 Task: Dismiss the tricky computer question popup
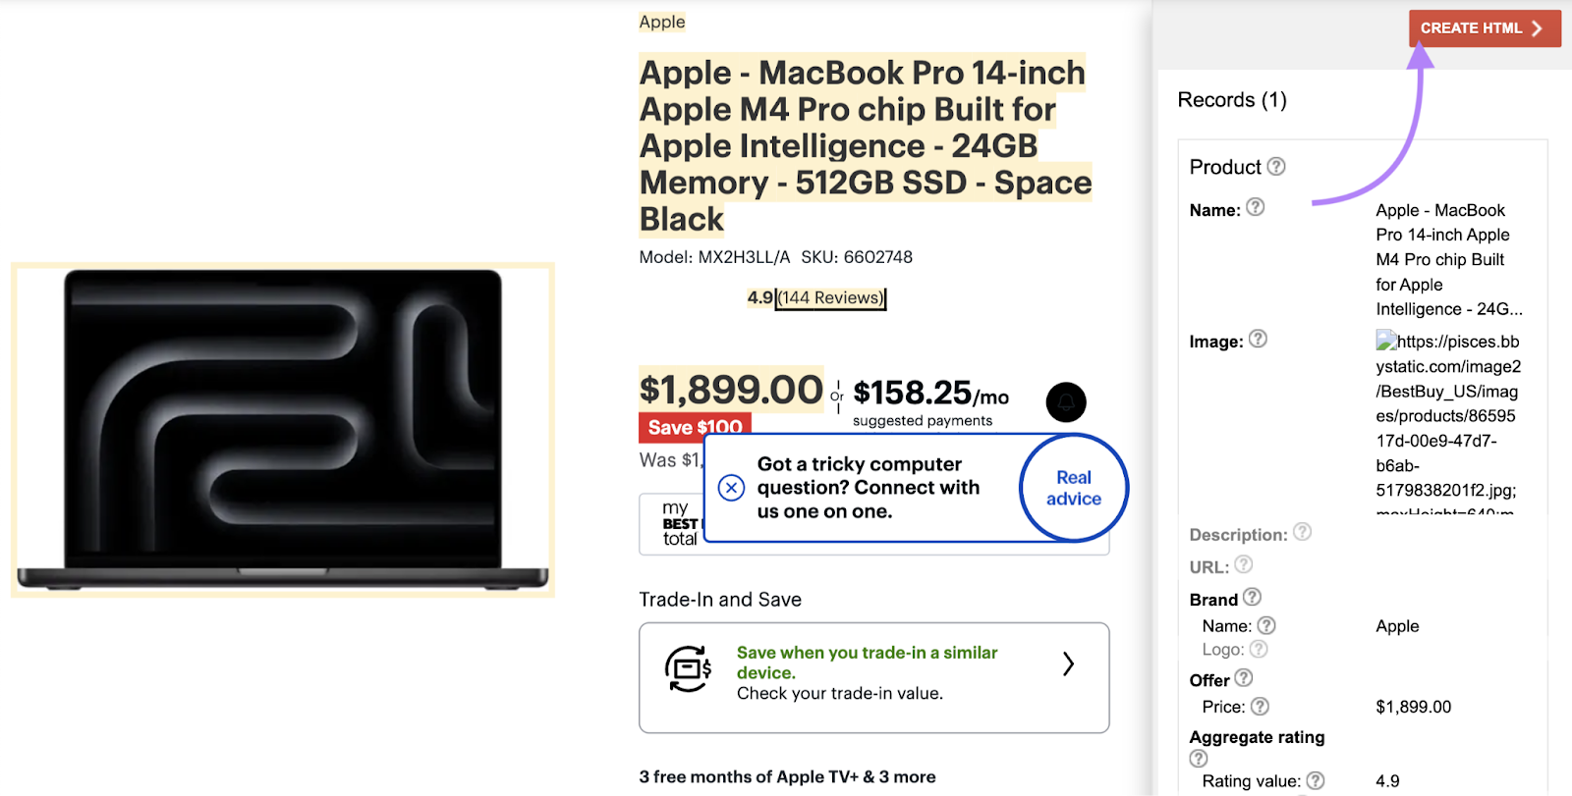(731, 488)
